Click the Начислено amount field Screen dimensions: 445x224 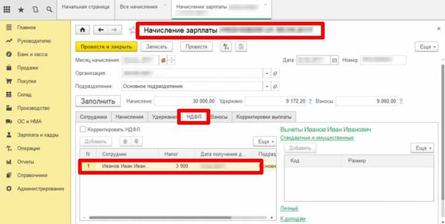185,101
